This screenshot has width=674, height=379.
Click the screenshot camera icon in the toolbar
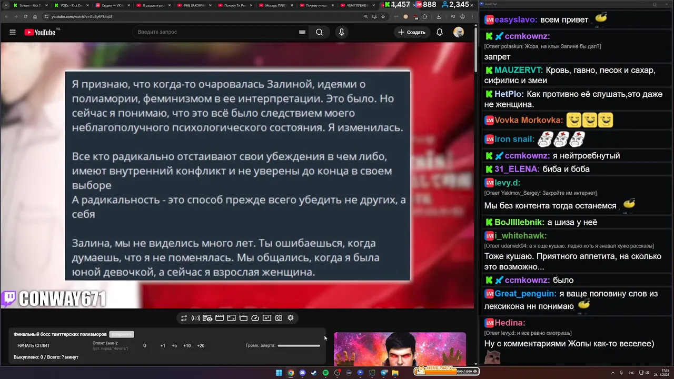tap(279, 318)
